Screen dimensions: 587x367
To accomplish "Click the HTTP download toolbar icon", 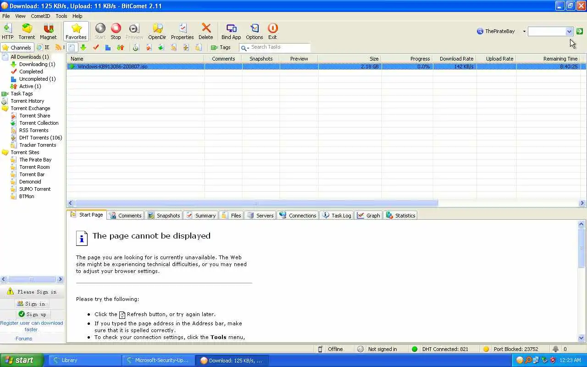I will [x=7, y=31].
